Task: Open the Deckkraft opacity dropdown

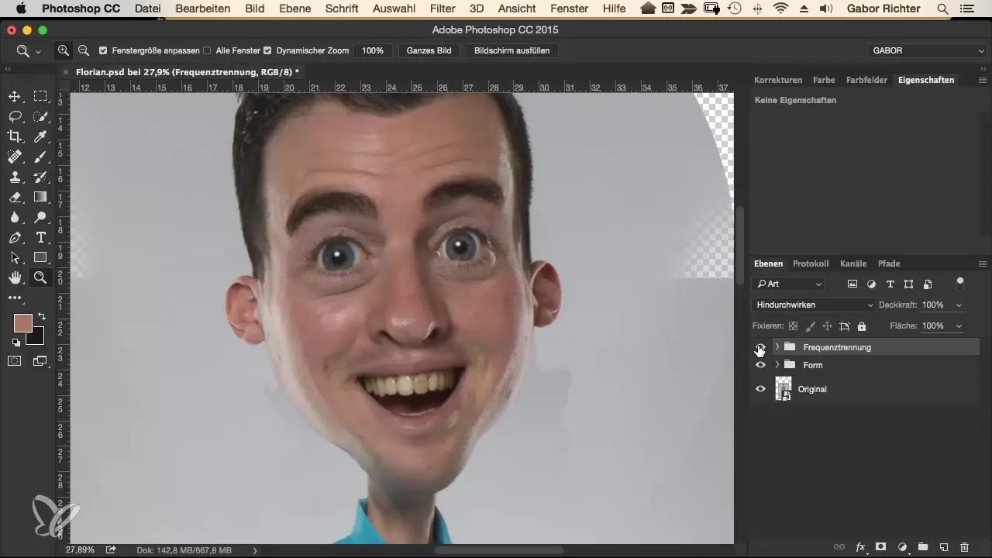Action: click(x=959, y=305)
